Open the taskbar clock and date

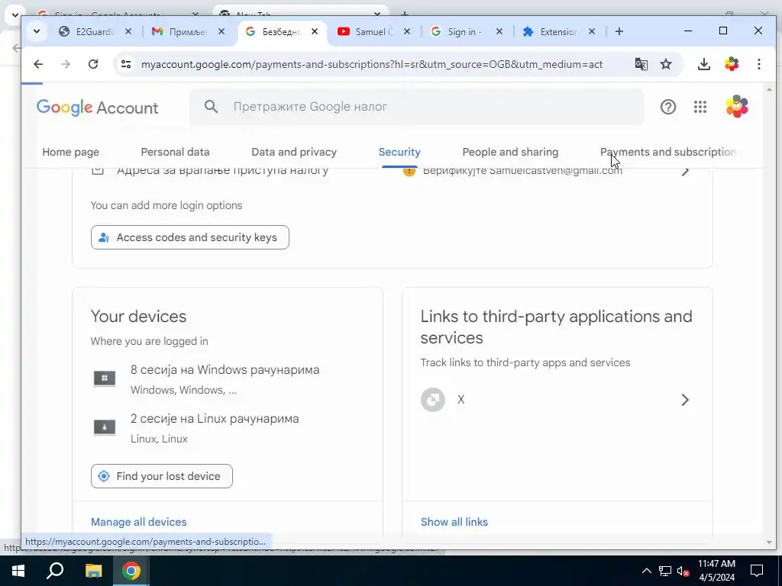click(x=716, y=571)
